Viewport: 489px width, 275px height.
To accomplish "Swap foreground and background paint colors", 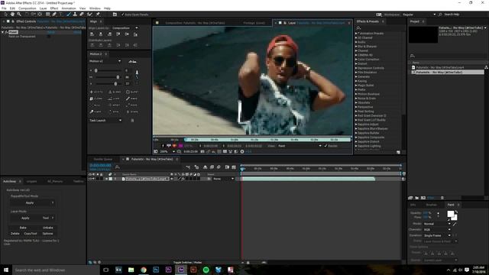I will click(x=456, y=212).
